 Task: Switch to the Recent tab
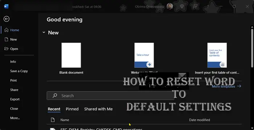(54, 109)
